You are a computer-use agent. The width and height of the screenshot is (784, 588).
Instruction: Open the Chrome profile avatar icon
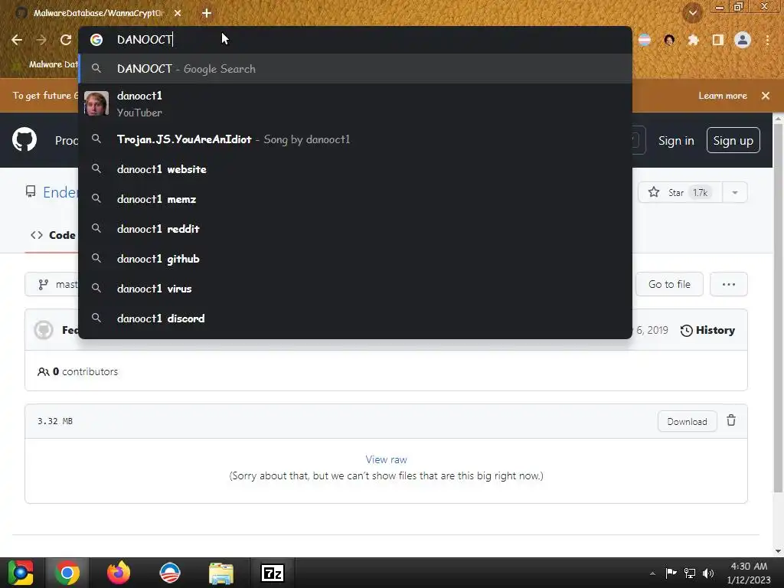tap(743, 40)
